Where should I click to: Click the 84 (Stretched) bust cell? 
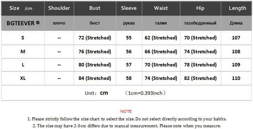95,78
